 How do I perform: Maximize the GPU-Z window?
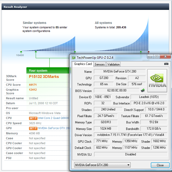(157, 57)
